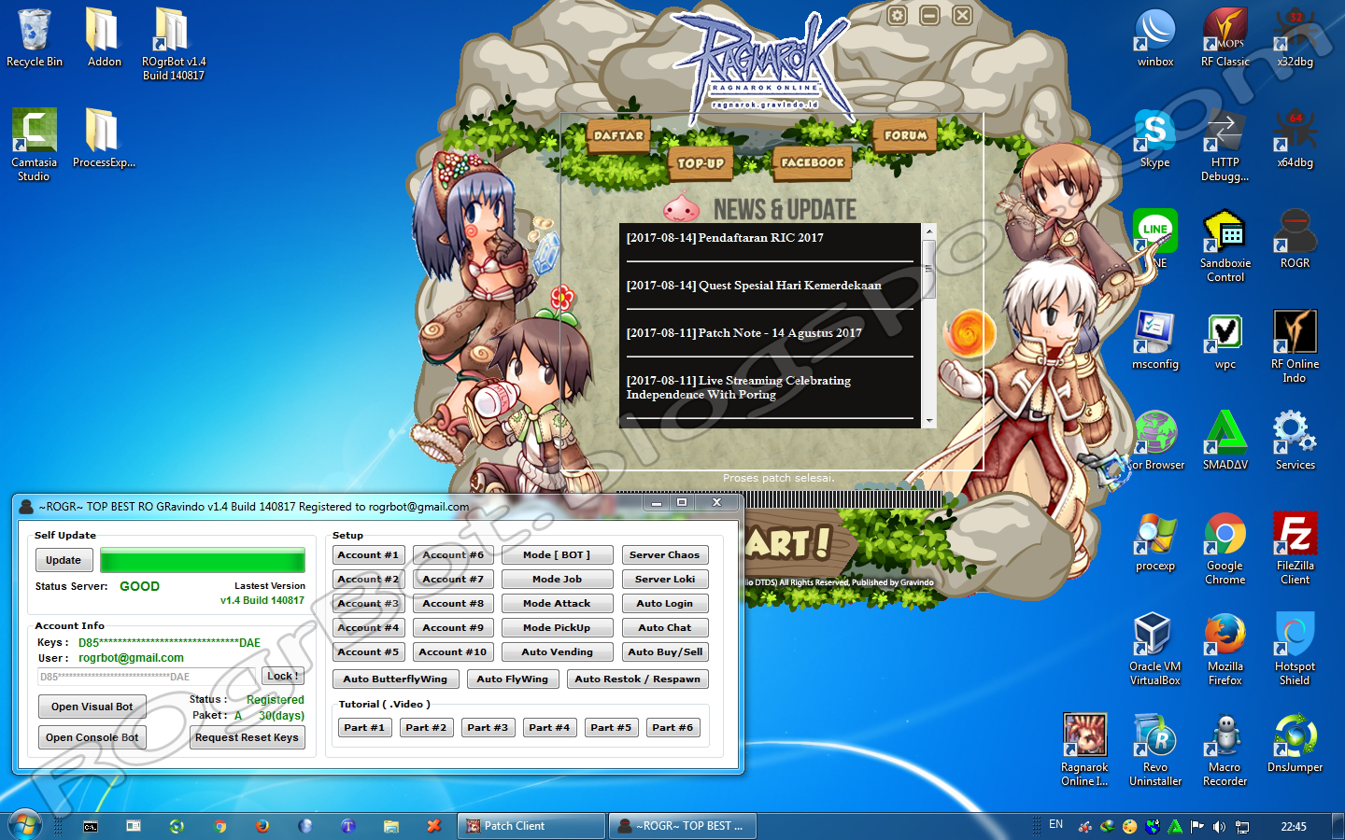Open the Addon folder icon
This screenshot has height=840, width=1345.
coord(104,38)
